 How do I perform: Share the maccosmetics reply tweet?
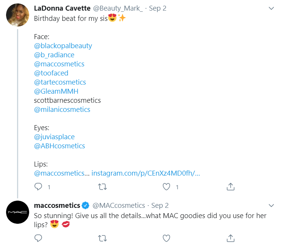click(x=230, y=238)
